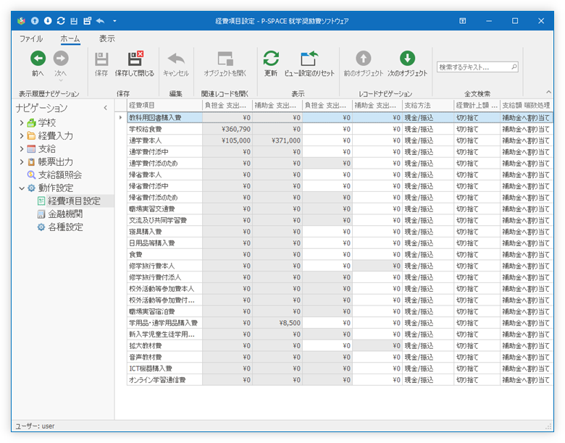Select the 交流及び共同学習費 row
The height and width of the screenshot is (443, 565).
[x=340, y=221]
